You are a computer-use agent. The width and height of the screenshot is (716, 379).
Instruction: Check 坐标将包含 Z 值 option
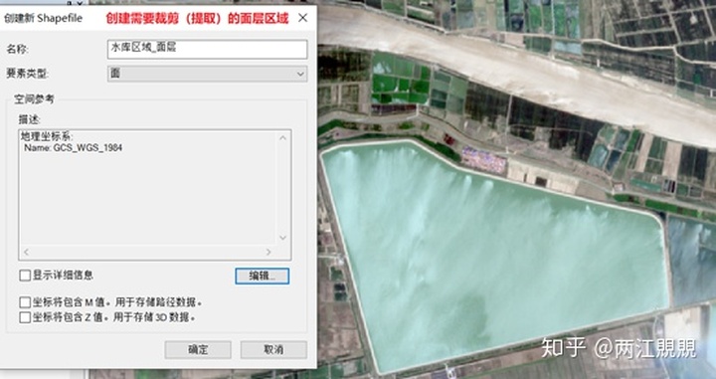(x=25, y=317)
